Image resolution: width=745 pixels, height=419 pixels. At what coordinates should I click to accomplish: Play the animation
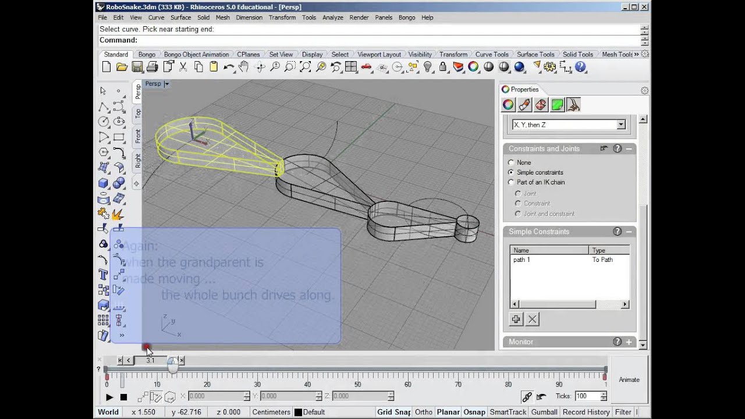(109, 397)
